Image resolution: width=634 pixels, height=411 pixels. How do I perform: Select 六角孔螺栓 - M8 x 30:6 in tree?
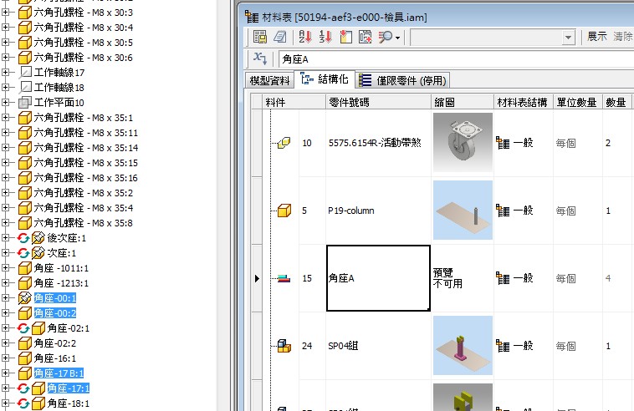pos(84,58)
